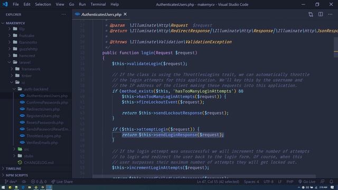
Task: Change indentation via Spaces: 4
Action: point(251,182)
